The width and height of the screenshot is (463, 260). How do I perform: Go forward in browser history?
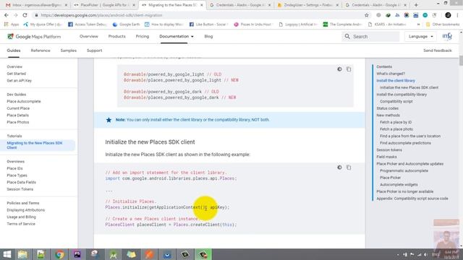16,15
